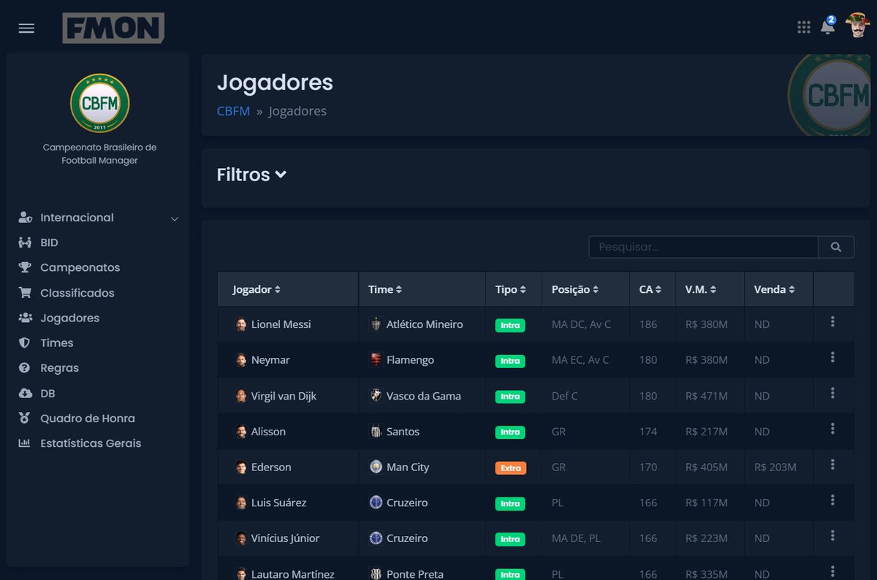The image size is (877, 580).
Task: Open the notifications bell
Action: point(828,26)
